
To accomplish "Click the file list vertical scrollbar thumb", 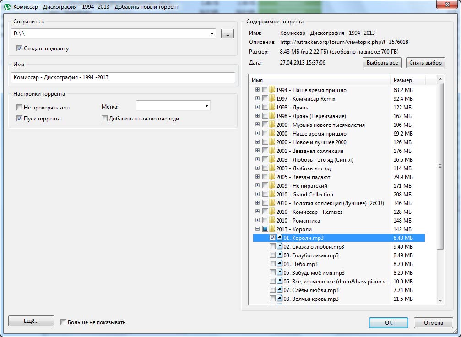I will coord(440,166).
